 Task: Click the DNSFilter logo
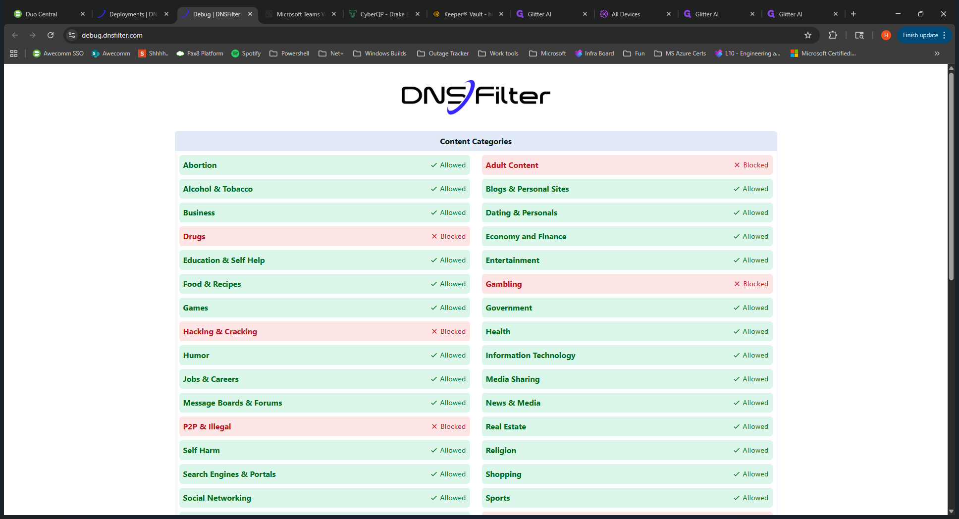[476, 97]
